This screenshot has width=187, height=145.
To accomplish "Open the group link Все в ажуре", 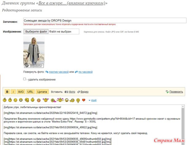I will point(72,3).
